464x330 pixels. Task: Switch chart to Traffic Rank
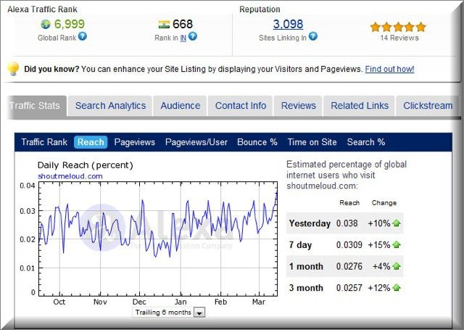coord(44,142)
